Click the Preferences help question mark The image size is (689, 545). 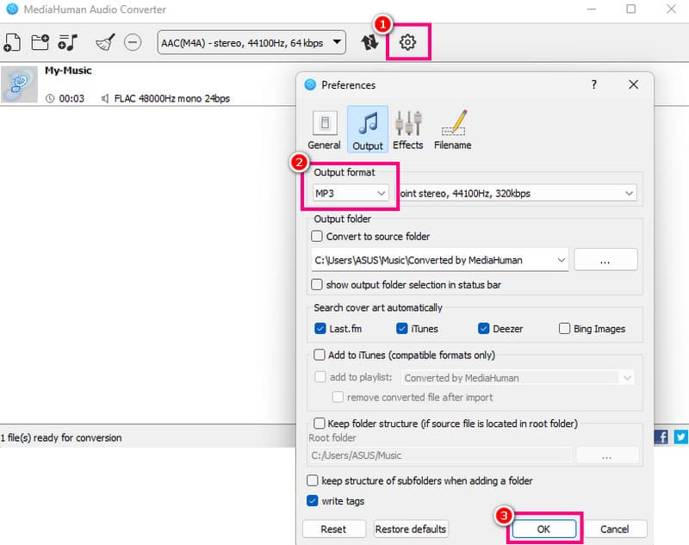(594, 84)
